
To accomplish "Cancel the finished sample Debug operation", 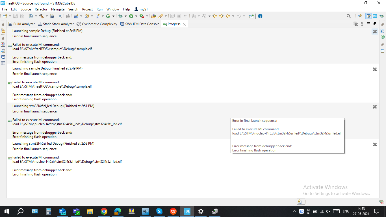I will coord(375,31).
